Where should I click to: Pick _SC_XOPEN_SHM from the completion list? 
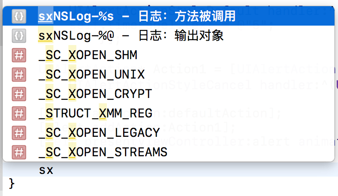169,55
